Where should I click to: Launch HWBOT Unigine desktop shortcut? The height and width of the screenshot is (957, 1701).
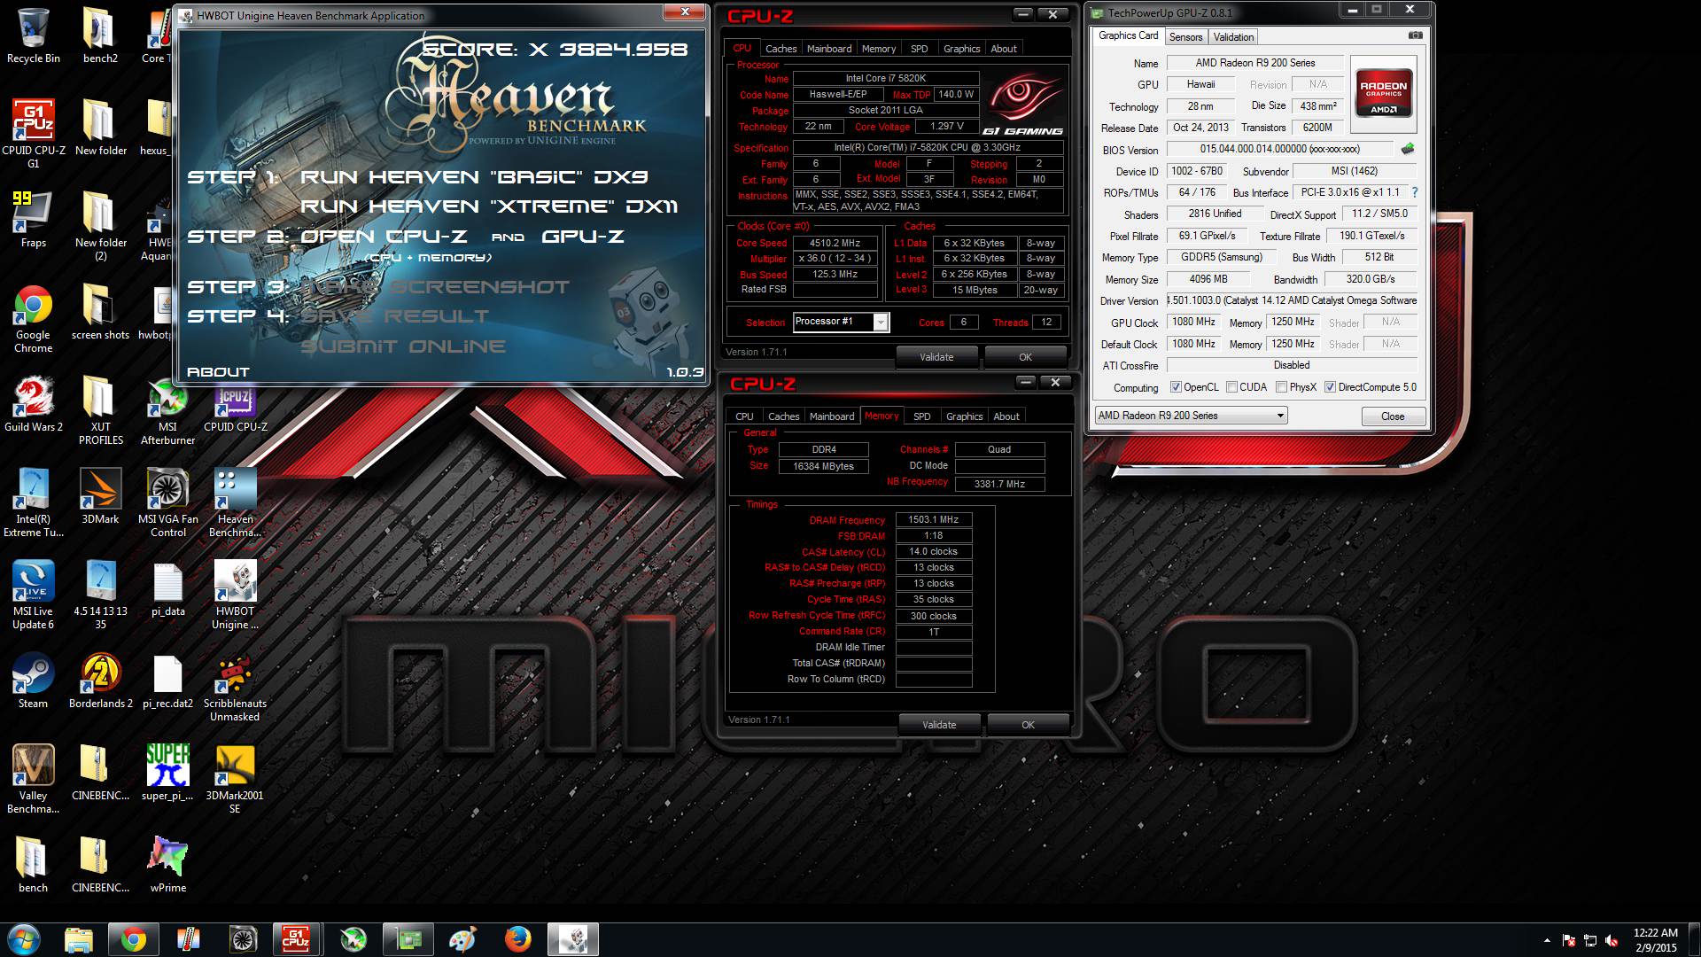pyautogui.click(x=235, y=595)
